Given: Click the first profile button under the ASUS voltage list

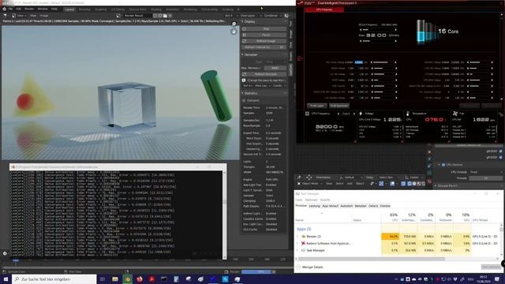Looking at the screenshot, I should [x=317, y=106].
